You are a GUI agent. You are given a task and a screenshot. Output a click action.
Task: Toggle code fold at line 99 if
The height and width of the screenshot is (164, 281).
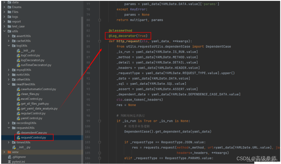(100, 121)
